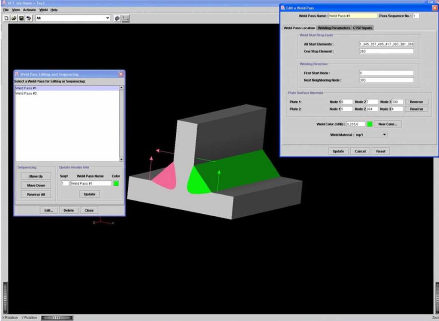Viewport: 439px width, 321px height.
Task: Click Plate 2 Node 3 field
Action: (x=397, y=109)
